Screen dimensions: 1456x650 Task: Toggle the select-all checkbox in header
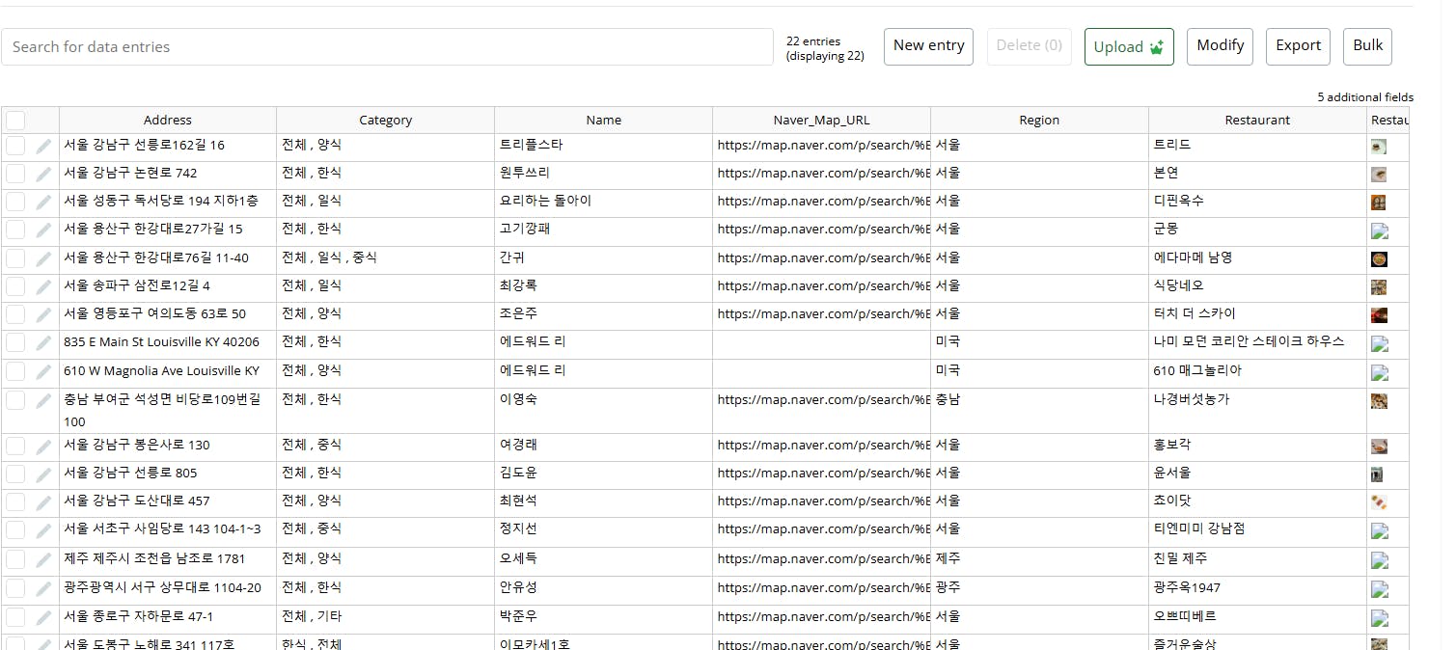[15, 121]
